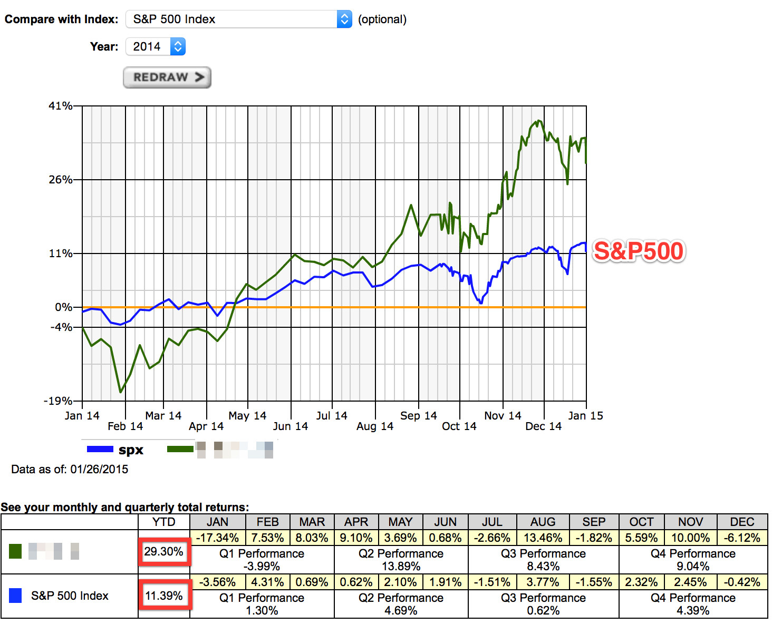
Task: Click the FEB column header
Action: [268, 522]
